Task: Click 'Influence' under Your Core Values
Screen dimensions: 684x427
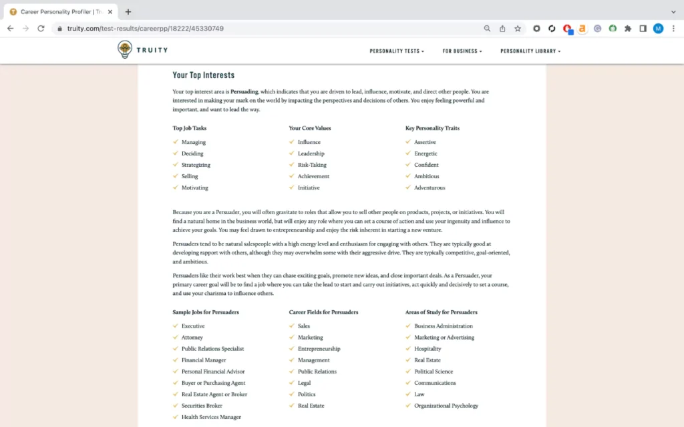Action: click(309, 142)
